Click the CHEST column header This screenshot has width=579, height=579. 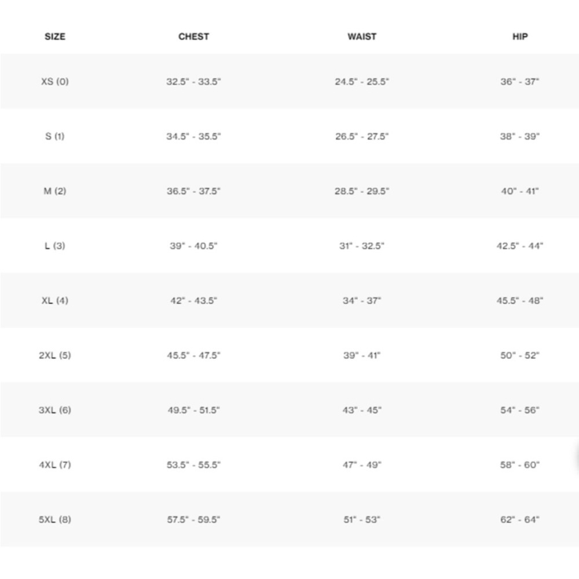[x=193, y=36]
